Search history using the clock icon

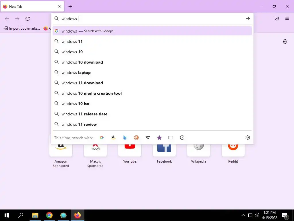pos(182,138)
